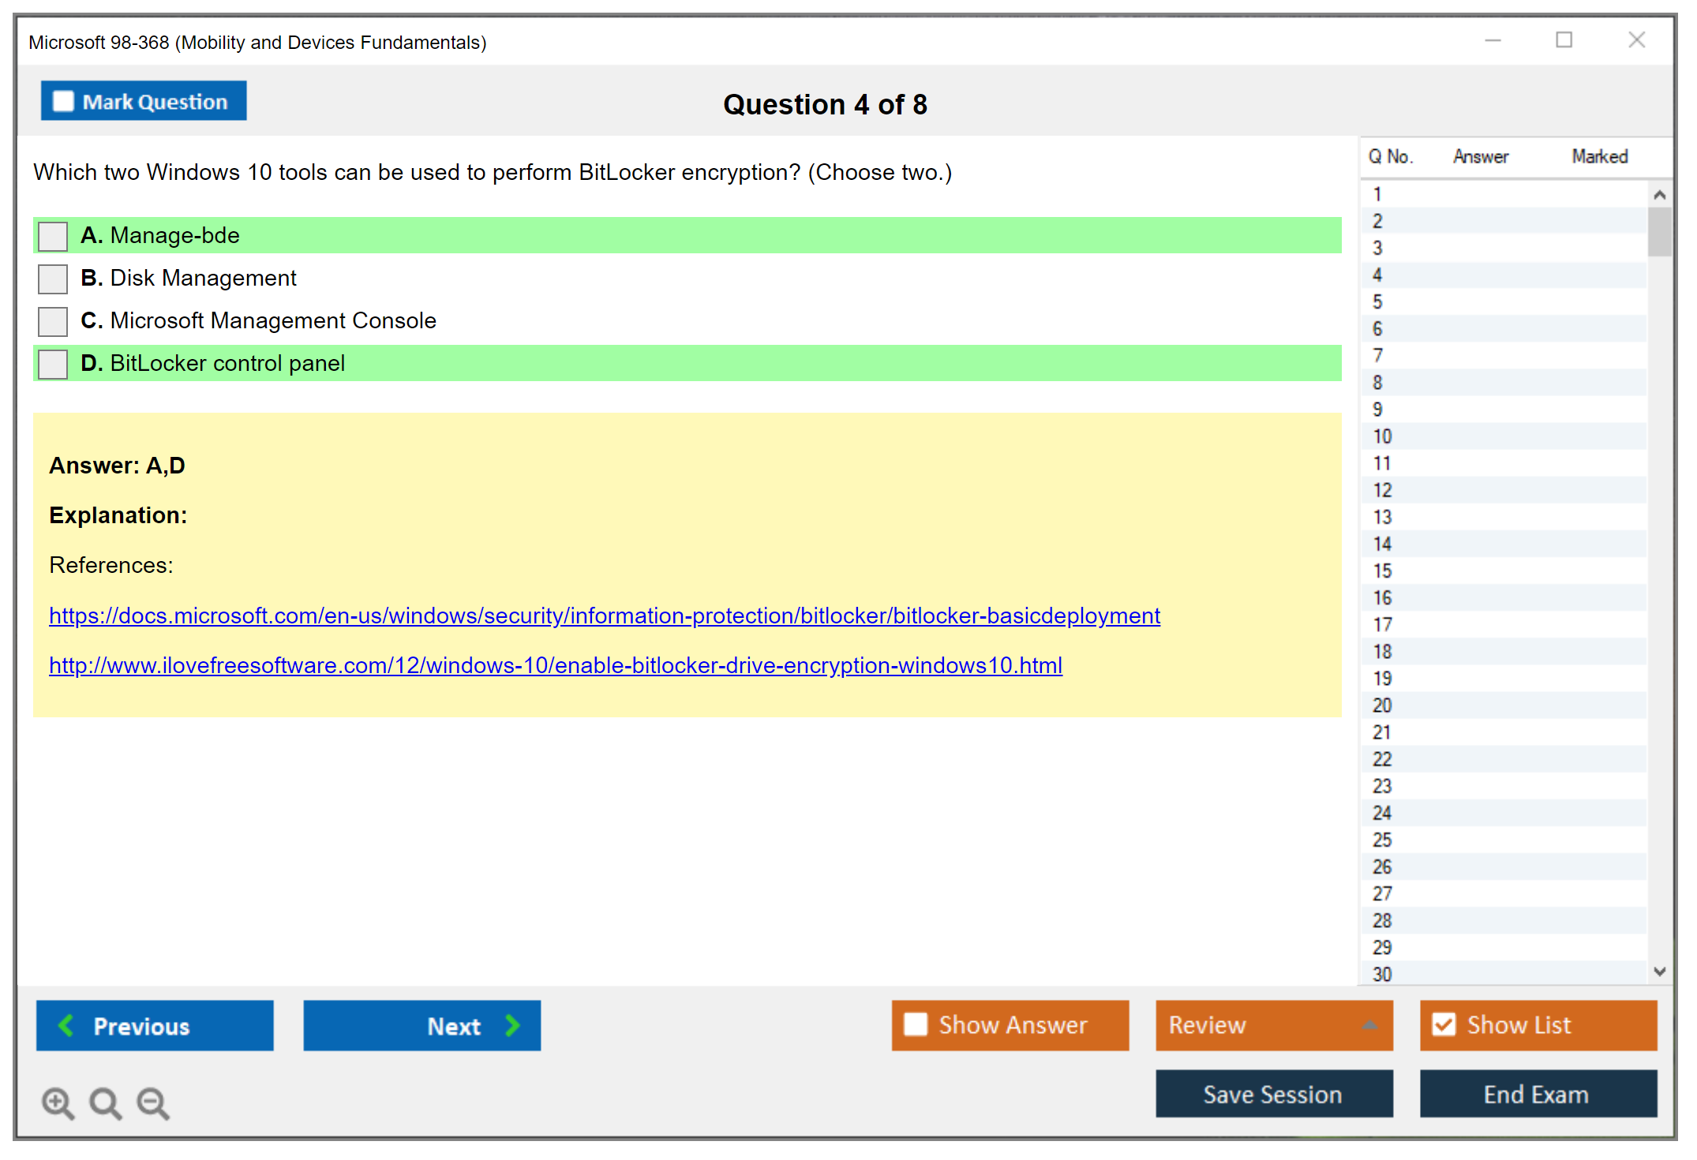
Task: Check option A Manage-bde
Action: pos(53,236)
